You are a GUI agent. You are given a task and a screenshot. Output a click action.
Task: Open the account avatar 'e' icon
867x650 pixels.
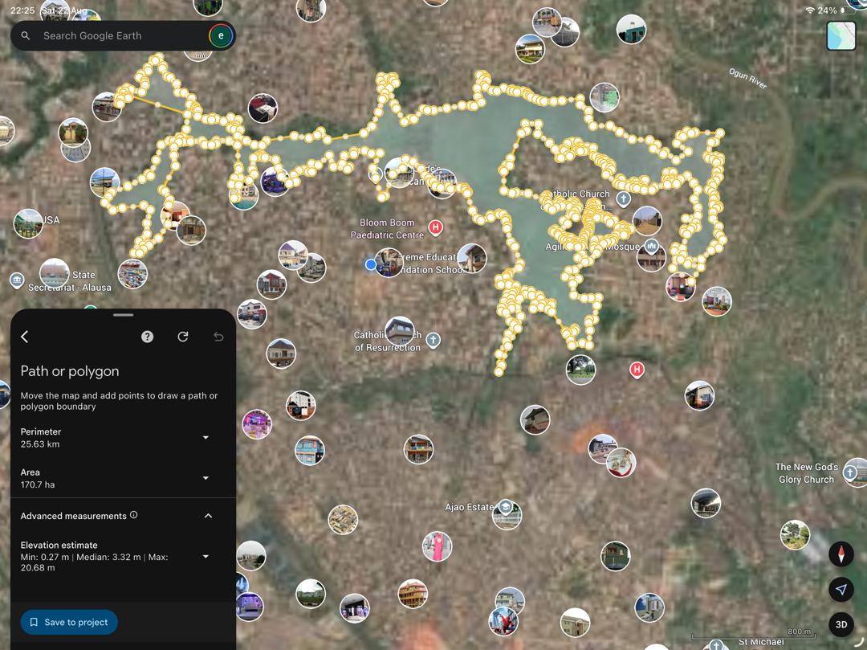(x=221, y=36)
